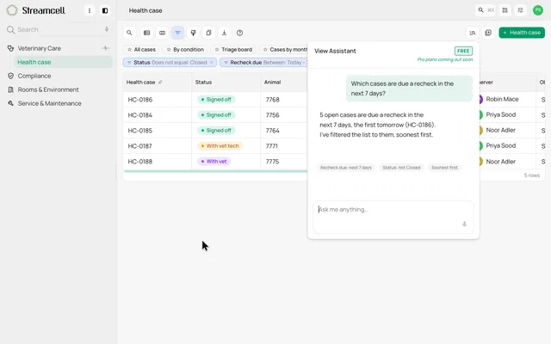Expand the Veterinary Care section with plus

tap(106, 48)
